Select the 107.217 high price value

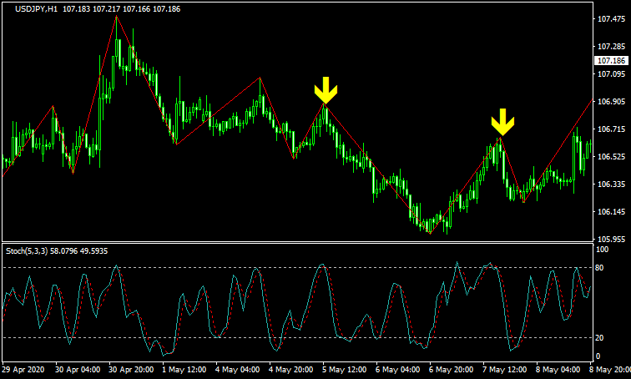click(106, 9)
